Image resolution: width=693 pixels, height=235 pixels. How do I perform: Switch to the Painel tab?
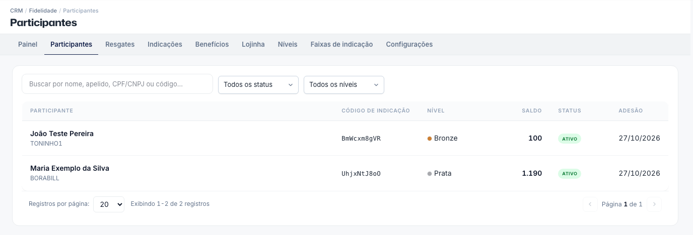point(28,44)
